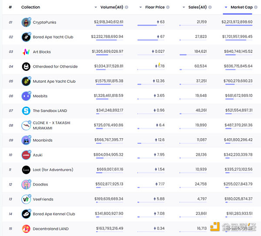The image size is (261, 236).
Task: Select the Moonbirds table row
Action: [x=130, y=140]
